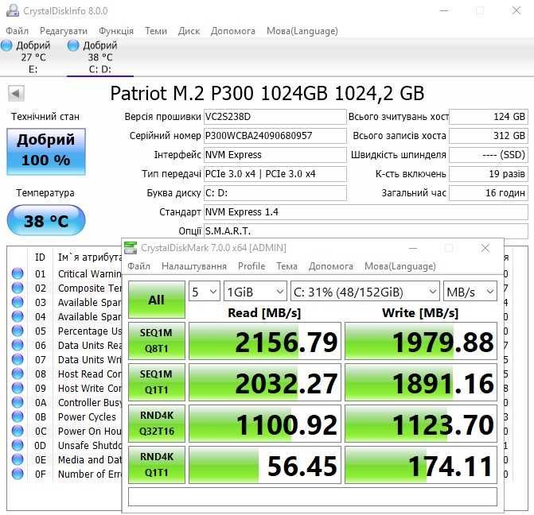
Task: Click the CrystalDiskInfo app icon in title bar
Action: [x=12, y=10]
